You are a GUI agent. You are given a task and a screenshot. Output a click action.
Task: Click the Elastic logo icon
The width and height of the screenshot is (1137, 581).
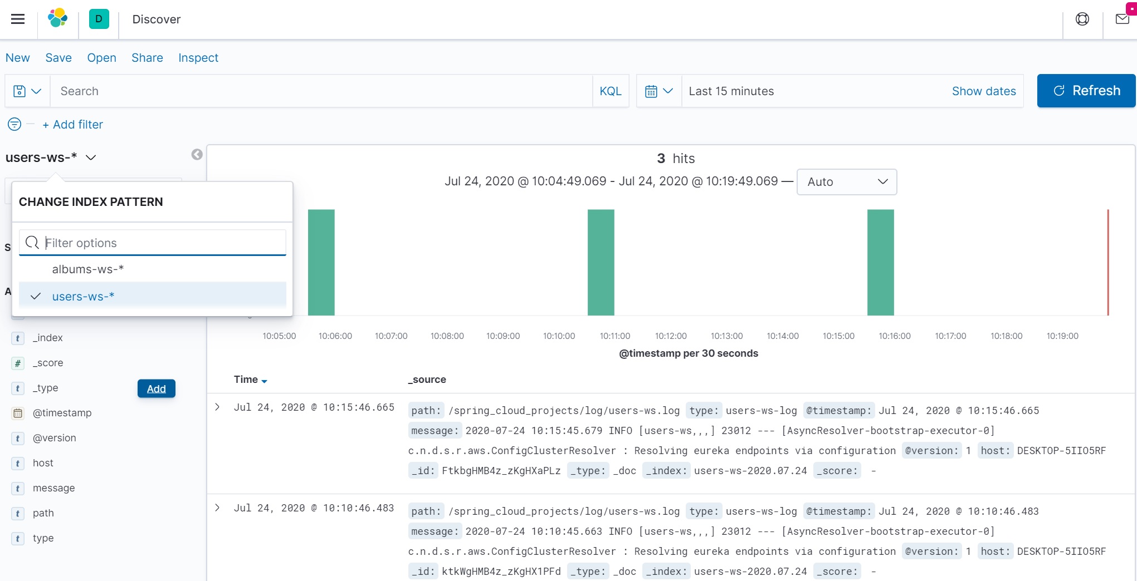coord(58,19)
